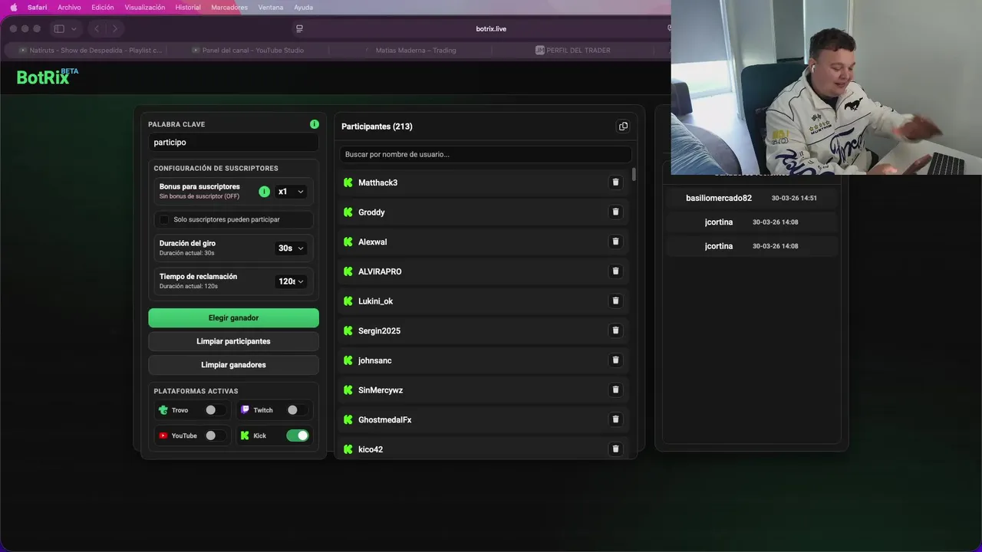Click the participo keyword field
Screen dimensions: 982x552
[x=233, y=142]
